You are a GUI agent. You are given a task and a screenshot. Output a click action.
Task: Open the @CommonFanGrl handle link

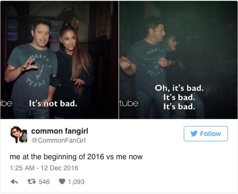coord(59,140)
